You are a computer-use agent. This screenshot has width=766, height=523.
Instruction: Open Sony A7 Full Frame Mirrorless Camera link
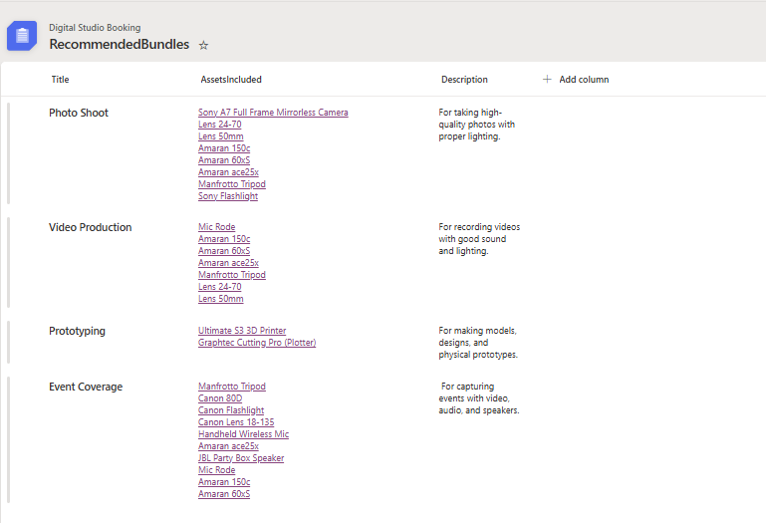[x=273, y=113]
